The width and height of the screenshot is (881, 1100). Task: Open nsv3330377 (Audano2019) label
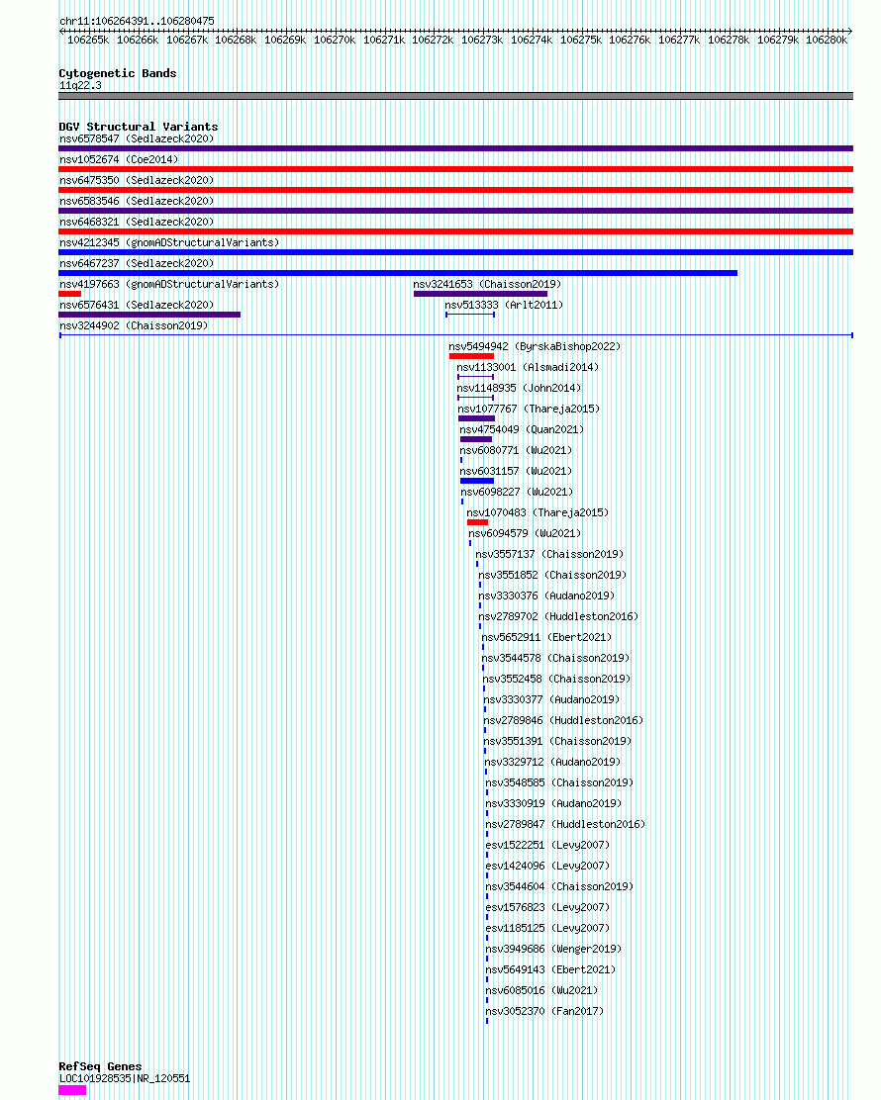pyautogui.click(x=551, y=699)
